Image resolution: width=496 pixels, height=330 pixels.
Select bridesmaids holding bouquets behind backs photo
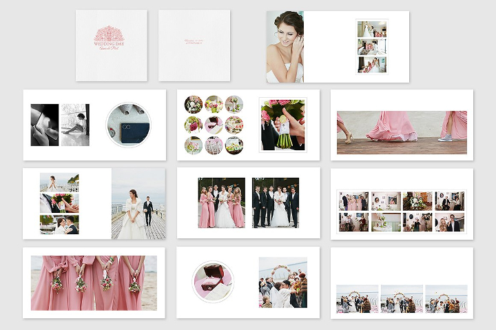[94, 282]
